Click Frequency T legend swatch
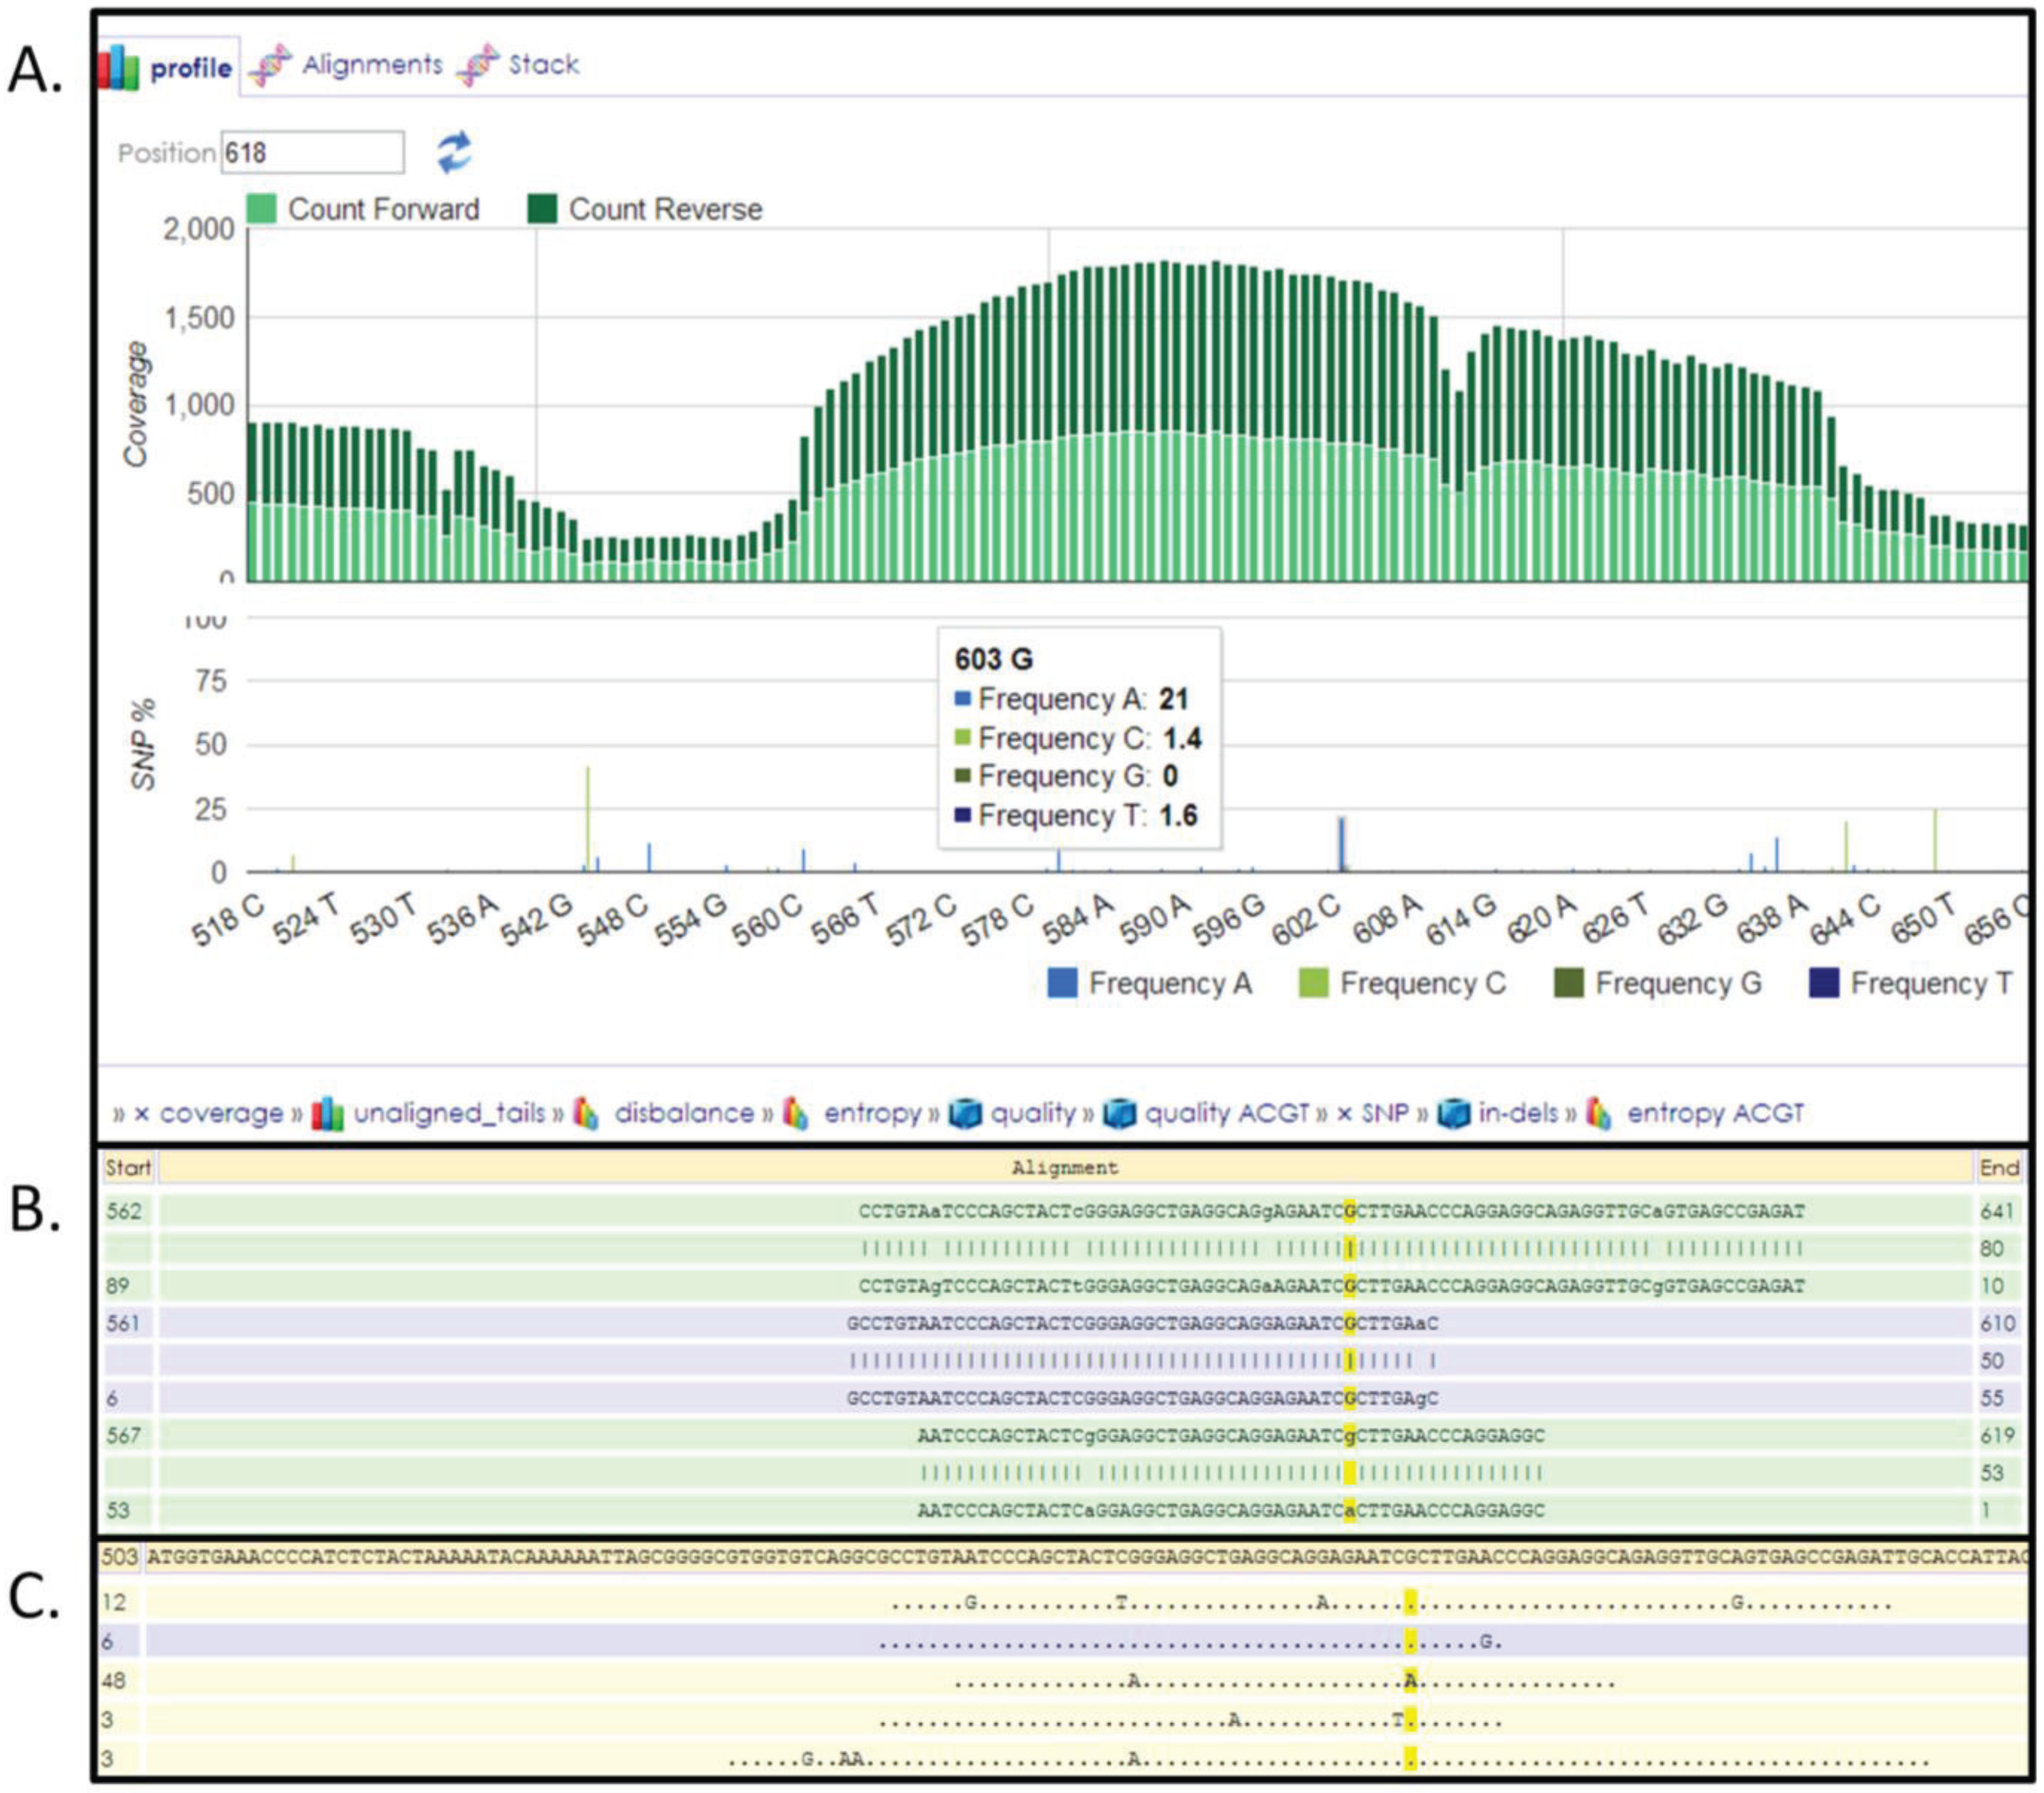 coord(1824,983)
